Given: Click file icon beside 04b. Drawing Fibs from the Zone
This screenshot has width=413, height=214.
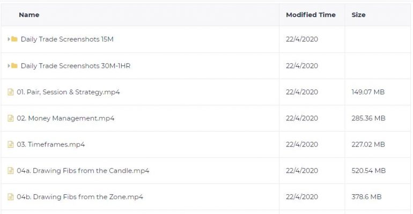Looking at the screenshot, I should 11,197.
